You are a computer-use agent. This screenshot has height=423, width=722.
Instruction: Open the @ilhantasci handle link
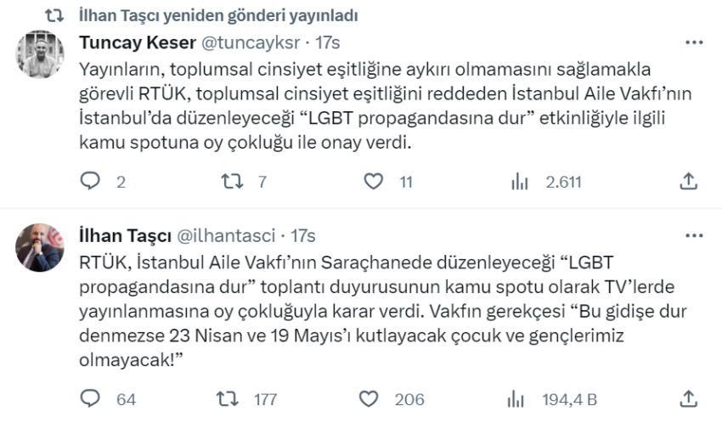[225, 235]
